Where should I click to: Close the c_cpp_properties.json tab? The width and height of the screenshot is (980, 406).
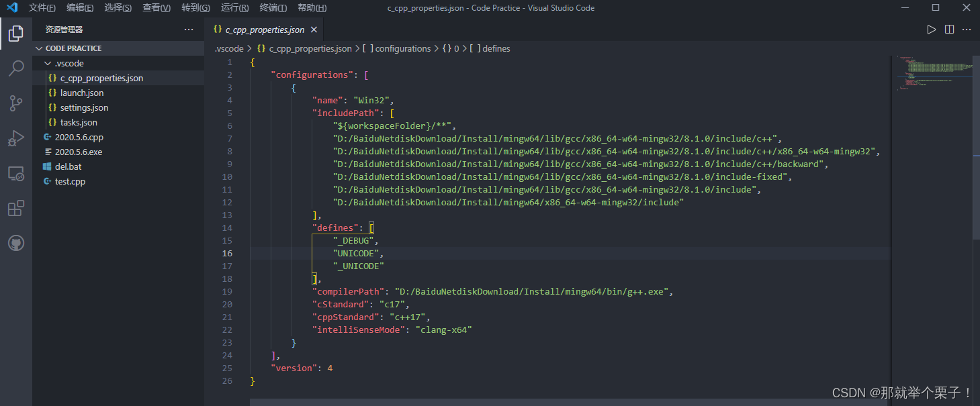pyautogui.click(x=314, y=30)
